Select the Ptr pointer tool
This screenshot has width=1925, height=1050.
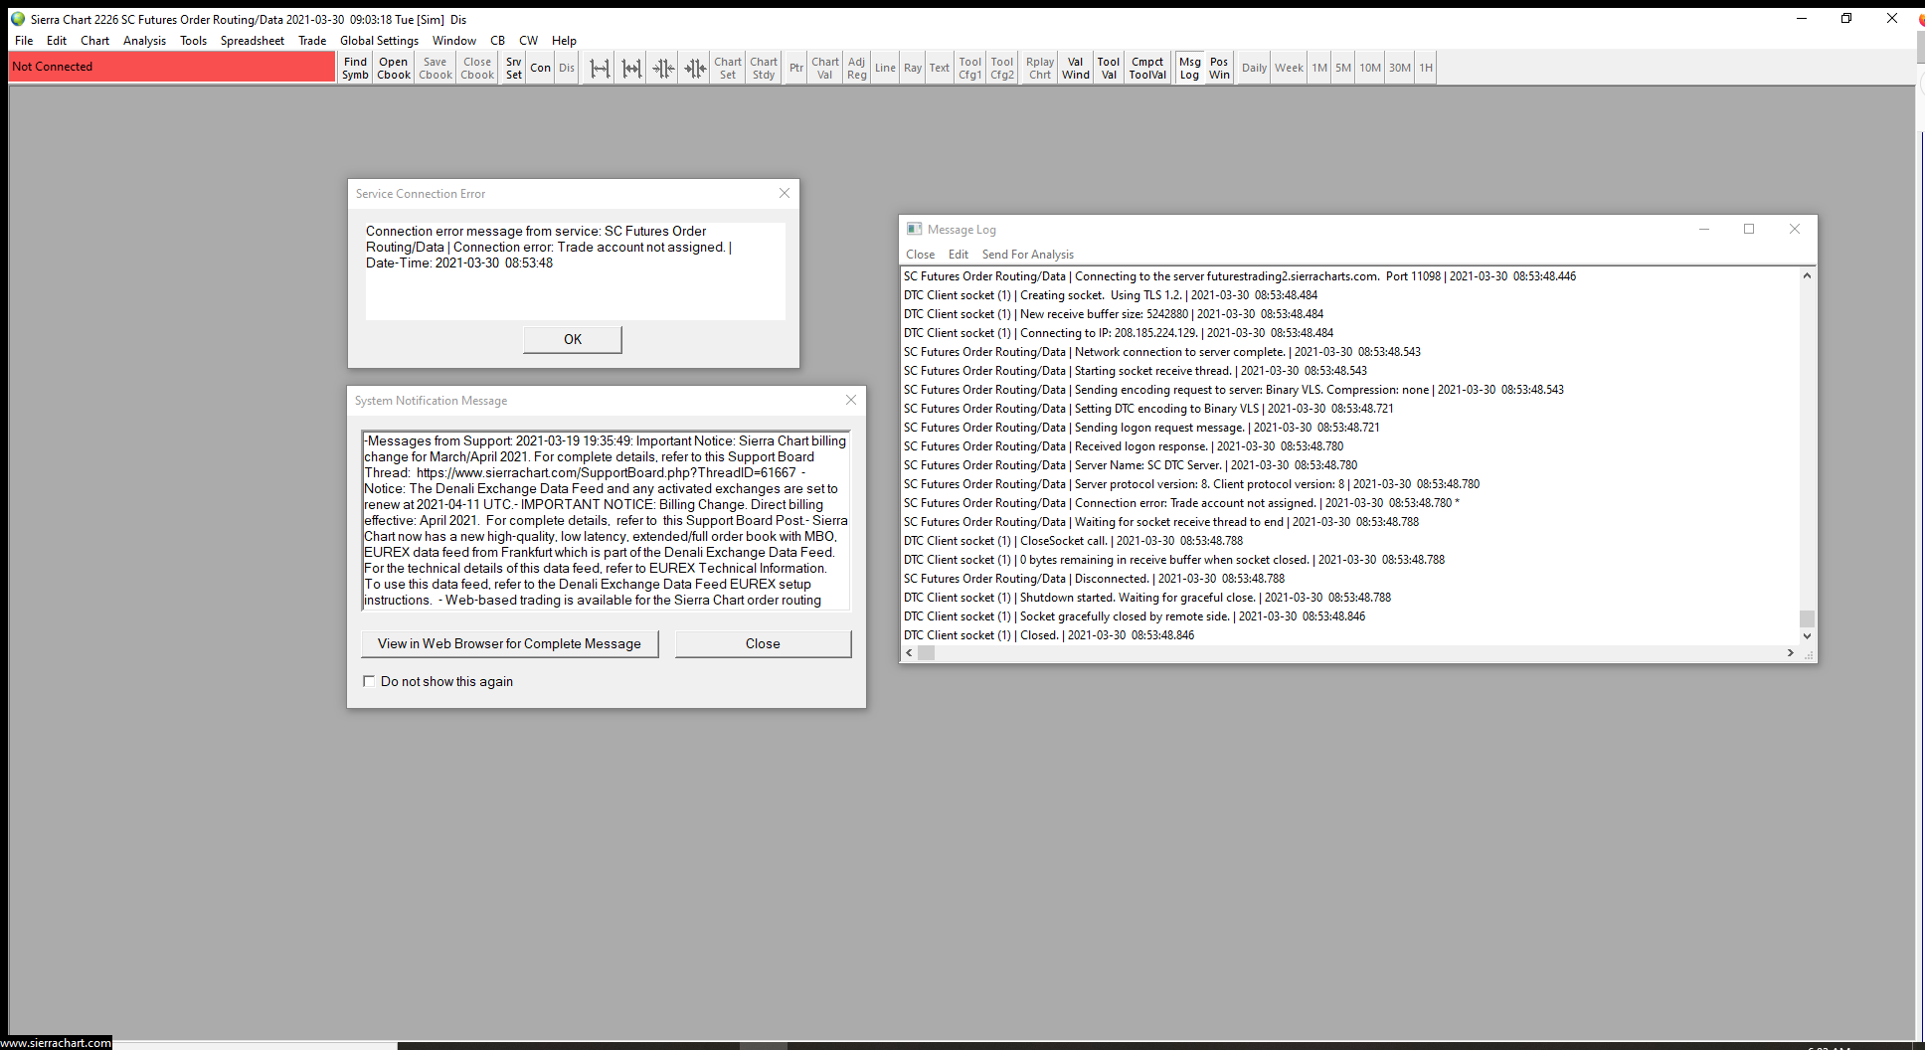[796, 68]
